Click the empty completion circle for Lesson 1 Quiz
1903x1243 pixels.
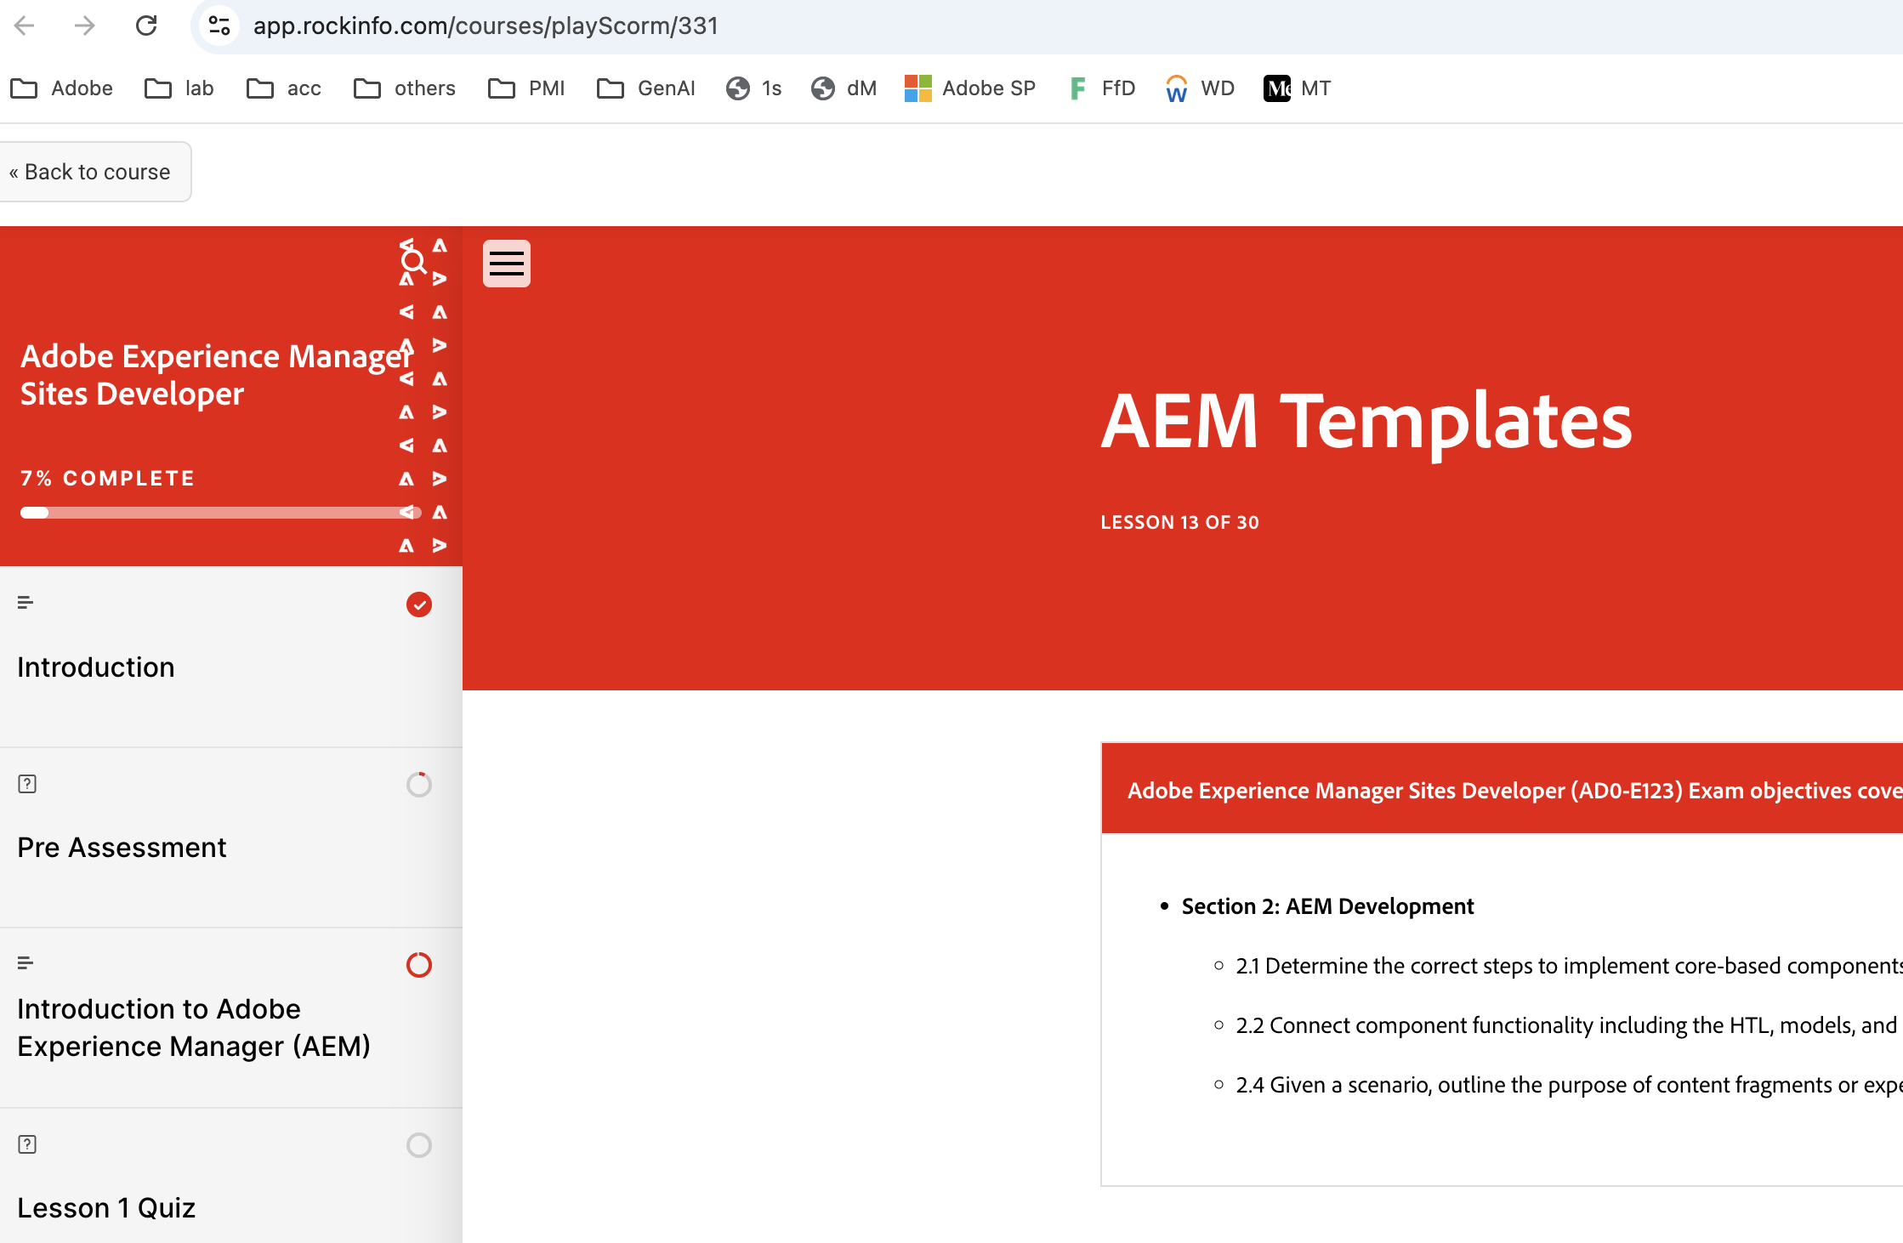(x=418, y=1145)
